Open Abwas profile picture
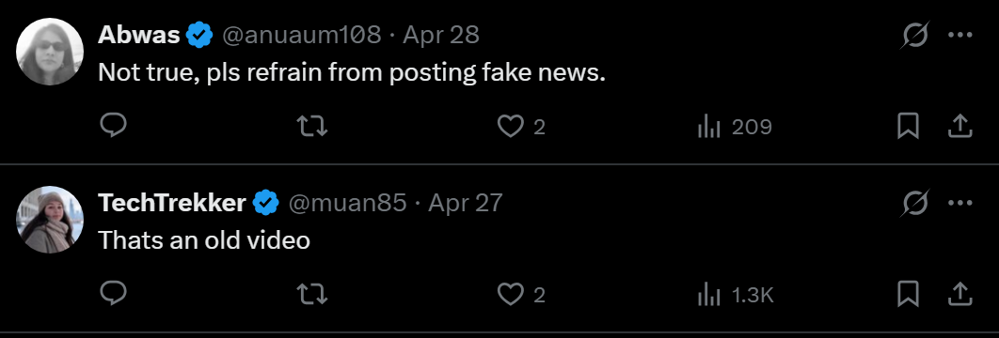 click(50, 52)
